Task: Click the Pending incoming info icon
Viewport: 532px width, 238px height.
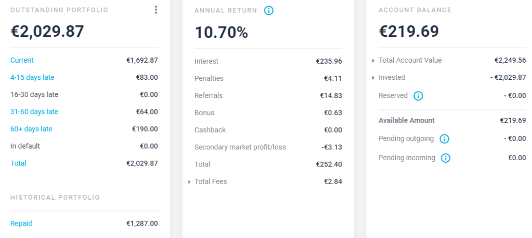Action: click(446, 158)
